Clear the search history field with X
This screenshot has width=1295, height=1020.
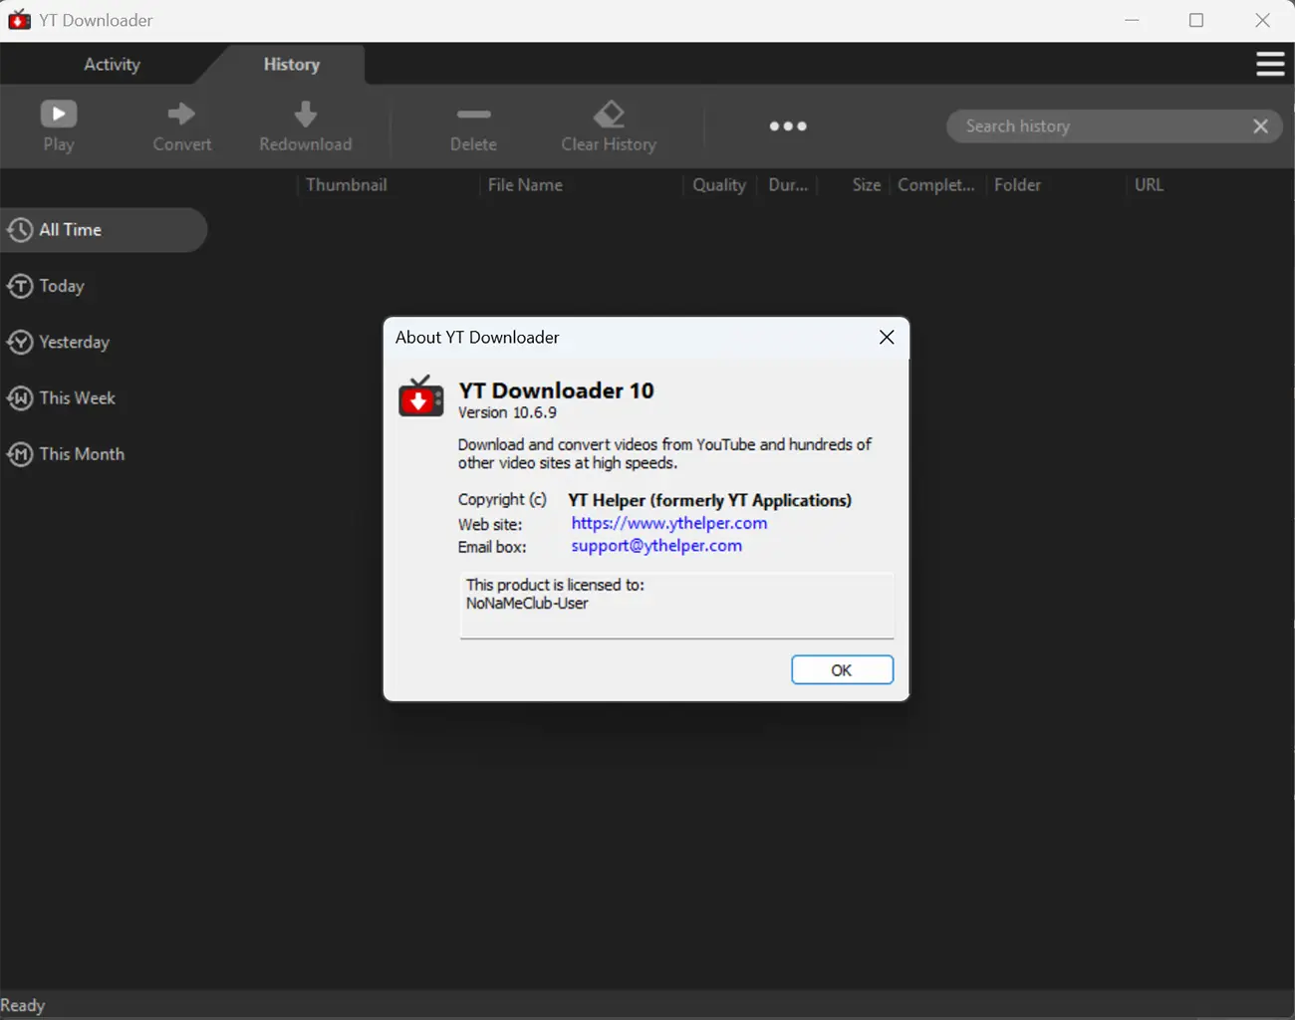(1260, 127)
